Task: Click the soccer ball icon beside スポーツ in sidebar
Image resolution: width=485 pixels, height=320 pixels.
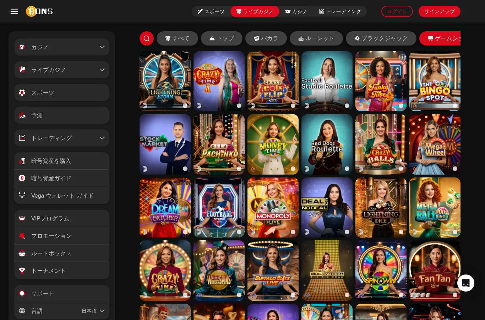Action: [x=22, y=93]
